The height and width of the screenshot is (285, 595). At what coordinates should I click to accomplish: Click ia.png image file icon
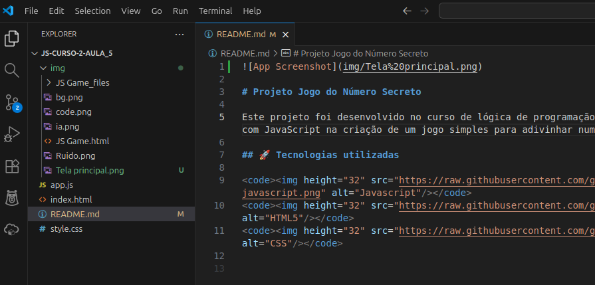[x=48, y=127]
